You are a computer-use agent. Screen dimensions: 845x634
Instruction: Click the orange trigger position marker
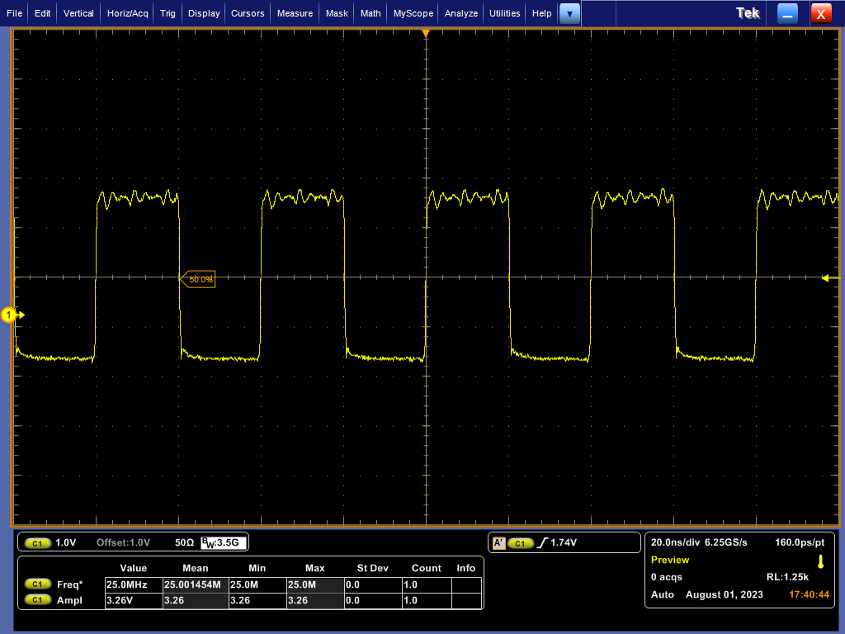[x=426, y=34]
